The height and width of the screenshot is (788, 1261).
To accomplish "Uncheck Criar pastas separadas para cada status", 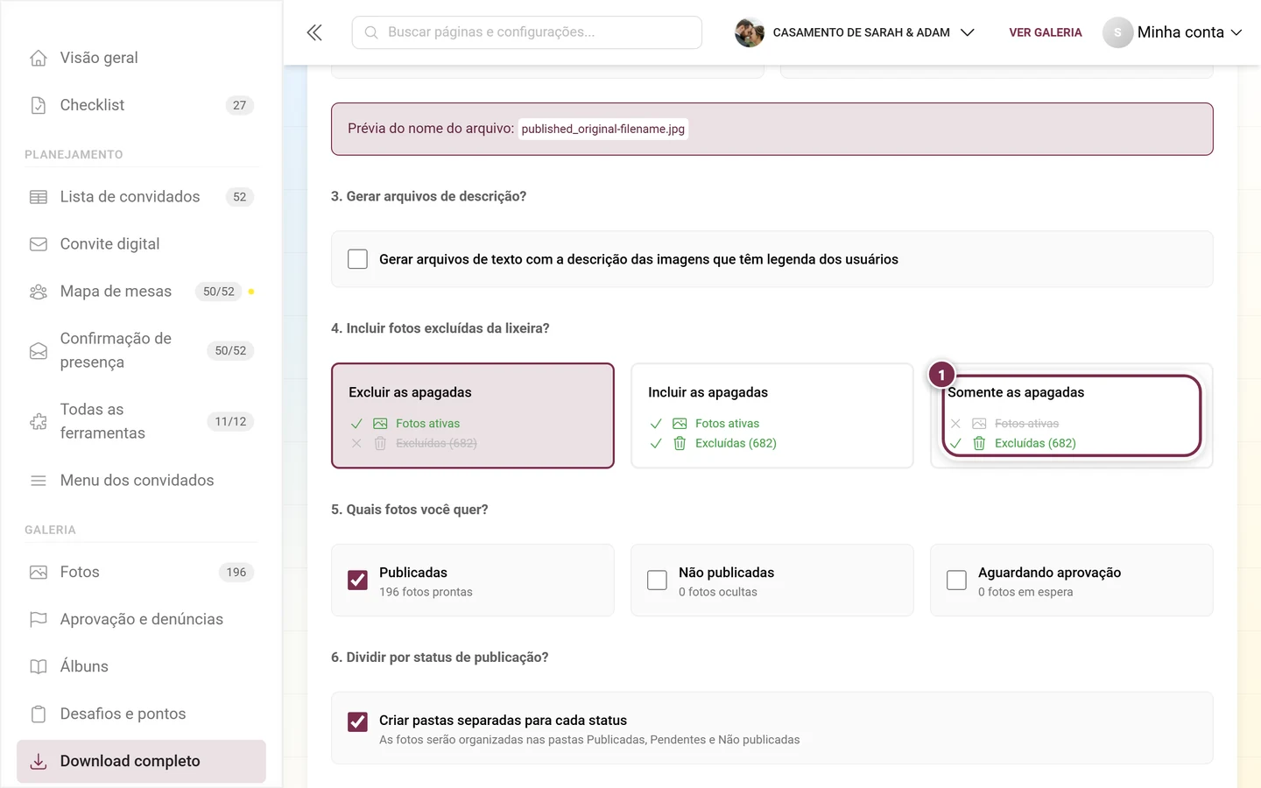I will point(357,721).
